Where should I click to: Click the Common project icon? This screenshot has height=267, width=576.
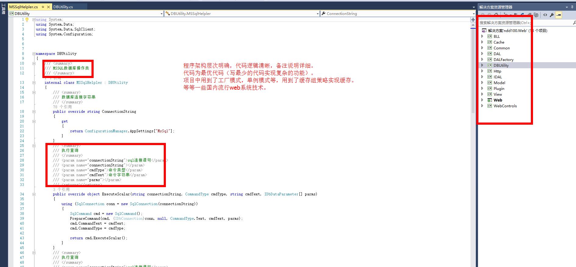coord(490,48)
